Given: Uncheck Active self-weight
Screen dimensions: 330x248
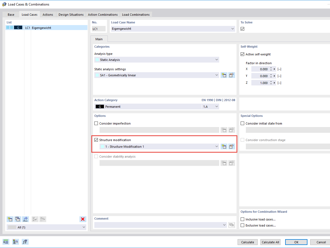Looking at the screenshot, I should click(x=242, y=54).
